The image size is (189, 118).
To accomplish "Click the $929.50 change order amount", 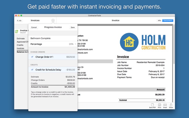I will point(71,57).
